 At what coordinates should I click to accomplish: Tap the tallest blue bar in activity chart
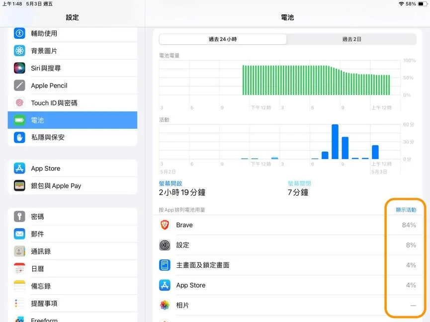(335, 142)
